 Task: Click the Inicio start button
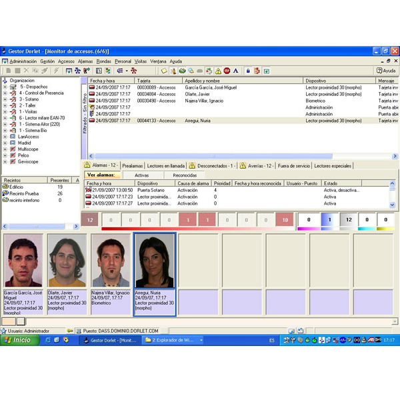click(x=19, y=340)
